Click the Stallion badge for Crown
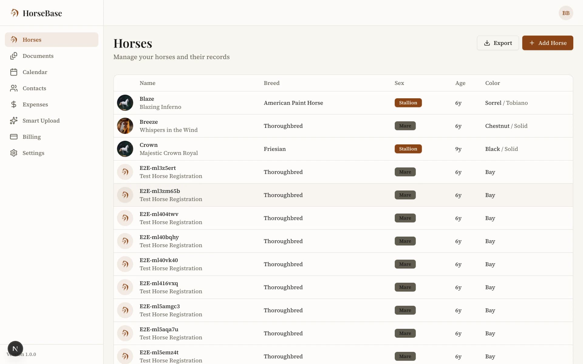Image resolution: width=583 pixels, height=364 pixels. click(x=408, y=149)
